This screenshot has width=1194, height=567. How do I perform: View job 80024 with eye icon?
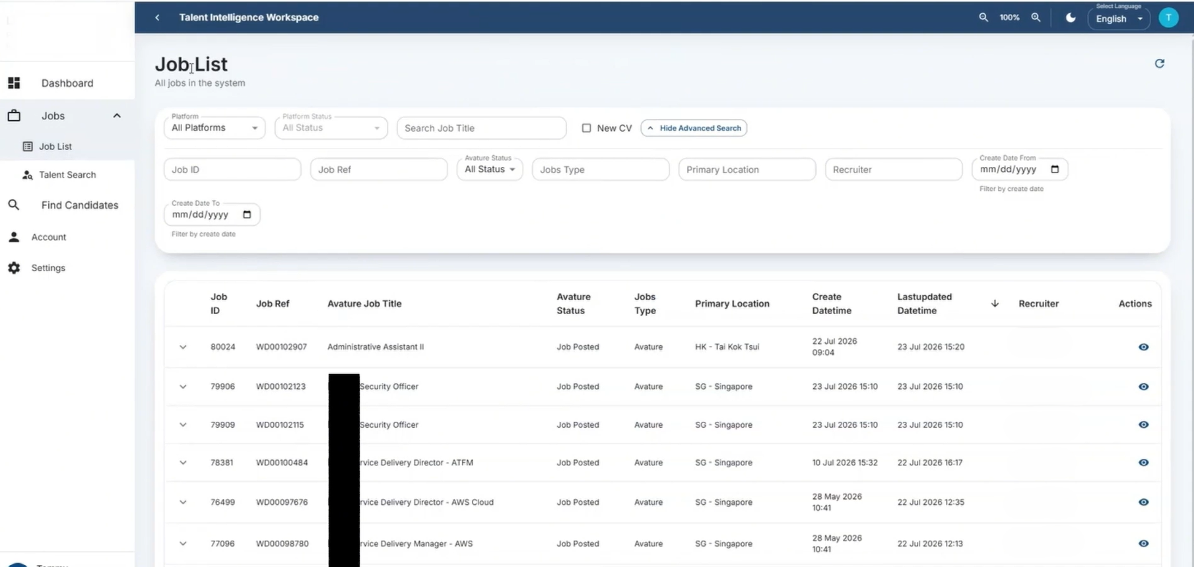1143,347
